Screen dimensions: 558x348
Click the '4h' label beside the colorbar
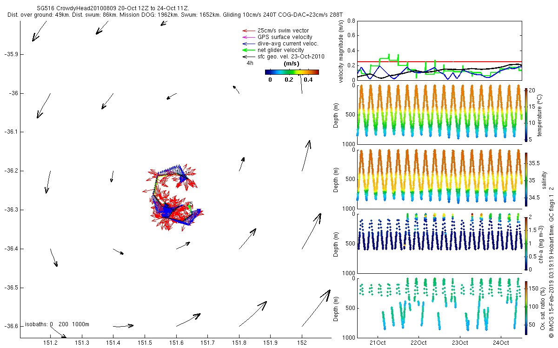click(250, 63)
